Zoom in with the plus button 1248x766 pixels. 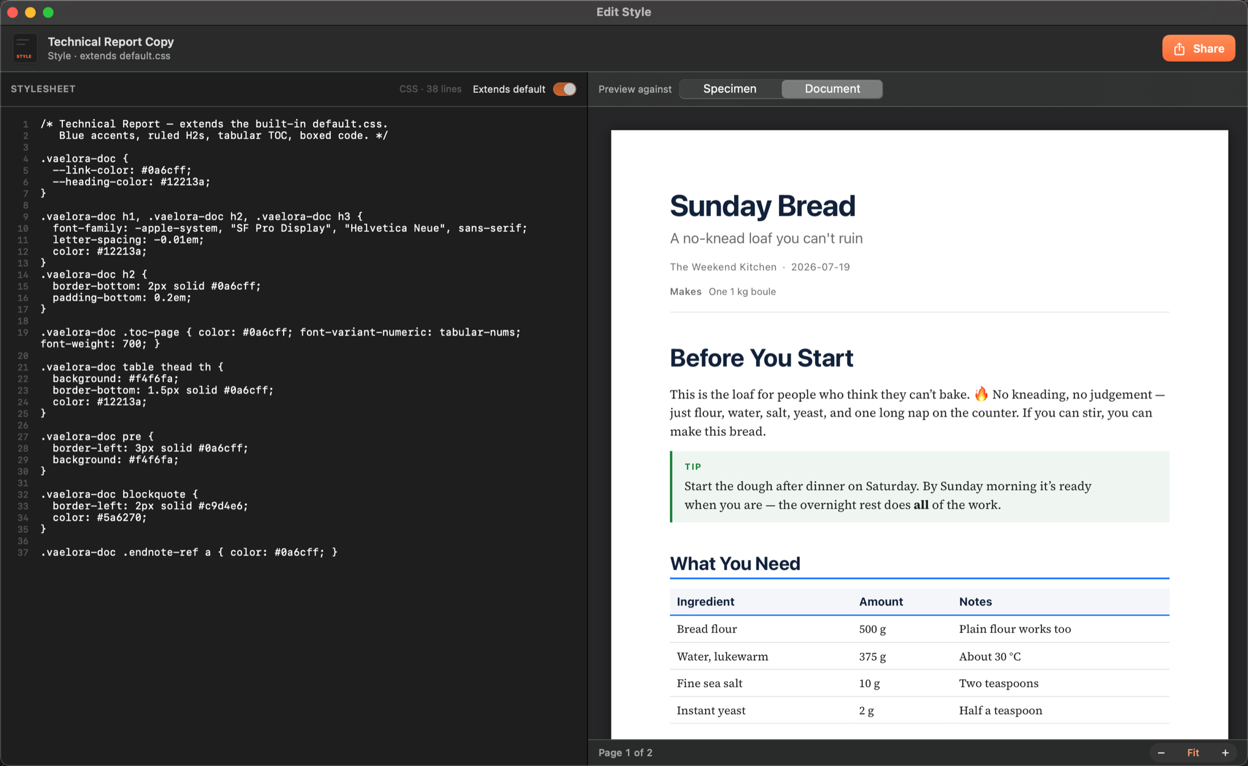coord(1225,752)
